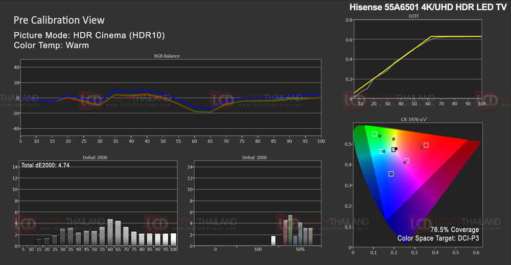
Task: Select the grayscale DeltaE bar at 60
Action: tap(110, 232)
